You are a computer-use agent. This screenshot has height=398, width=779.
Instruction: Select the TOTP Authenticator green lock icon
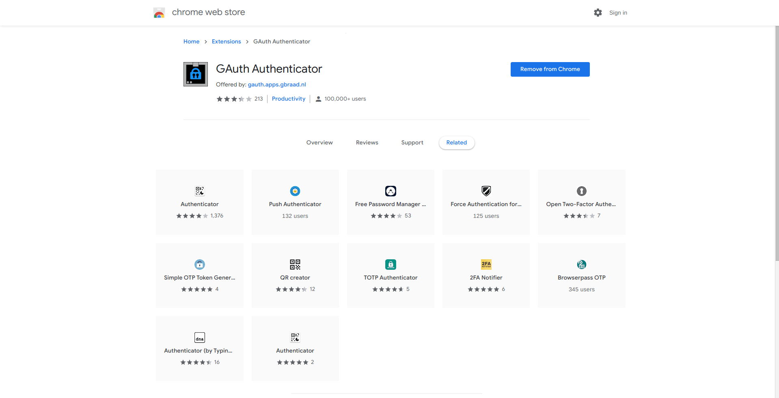pos(391,265)
